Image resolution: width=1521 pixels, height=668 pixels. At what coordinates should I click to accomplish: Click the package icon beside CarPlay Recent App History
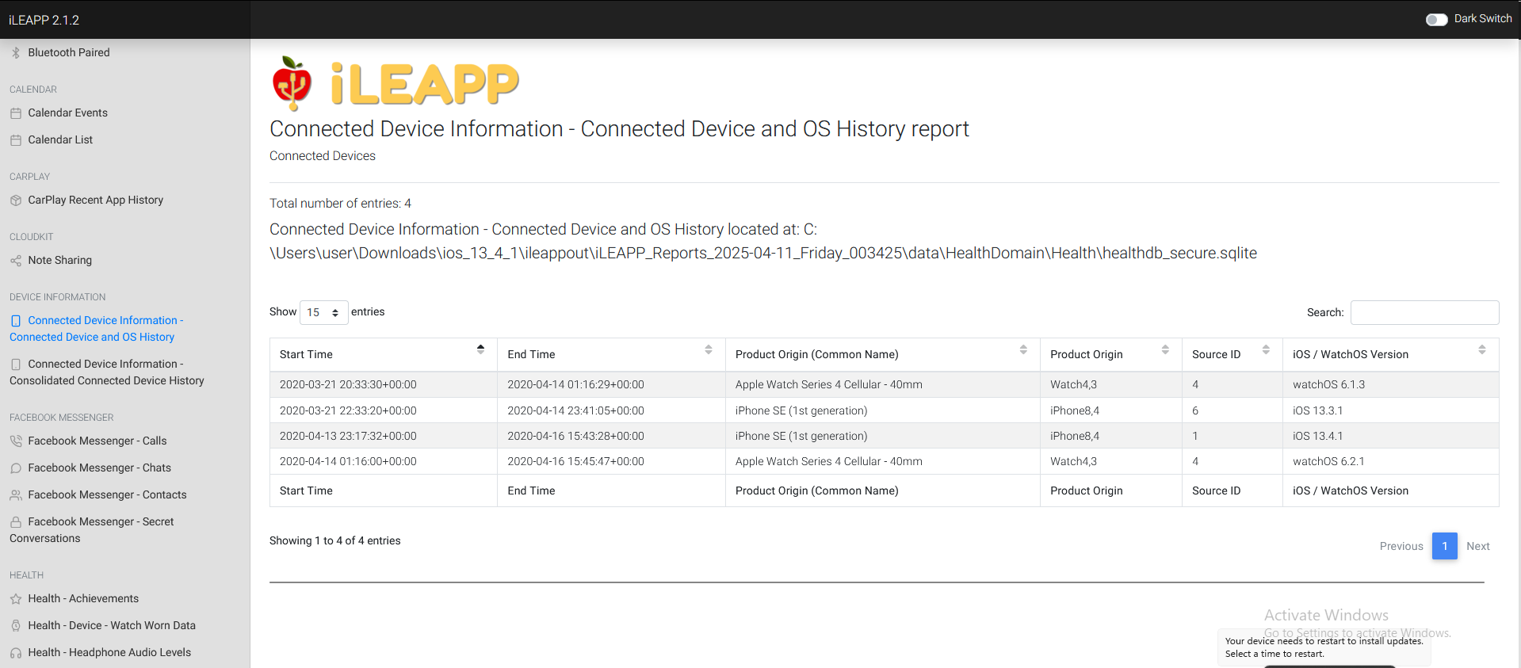[x=16, y=200]
